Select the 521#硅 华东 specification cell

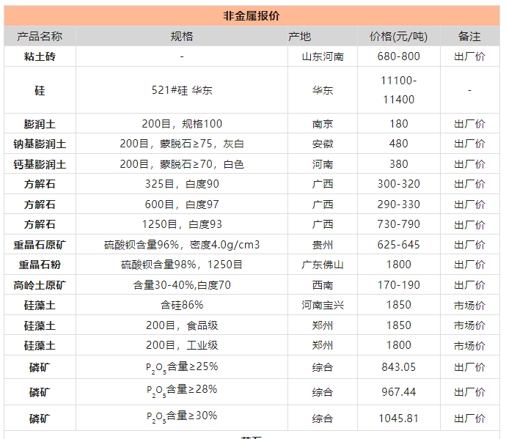point(181,90)
